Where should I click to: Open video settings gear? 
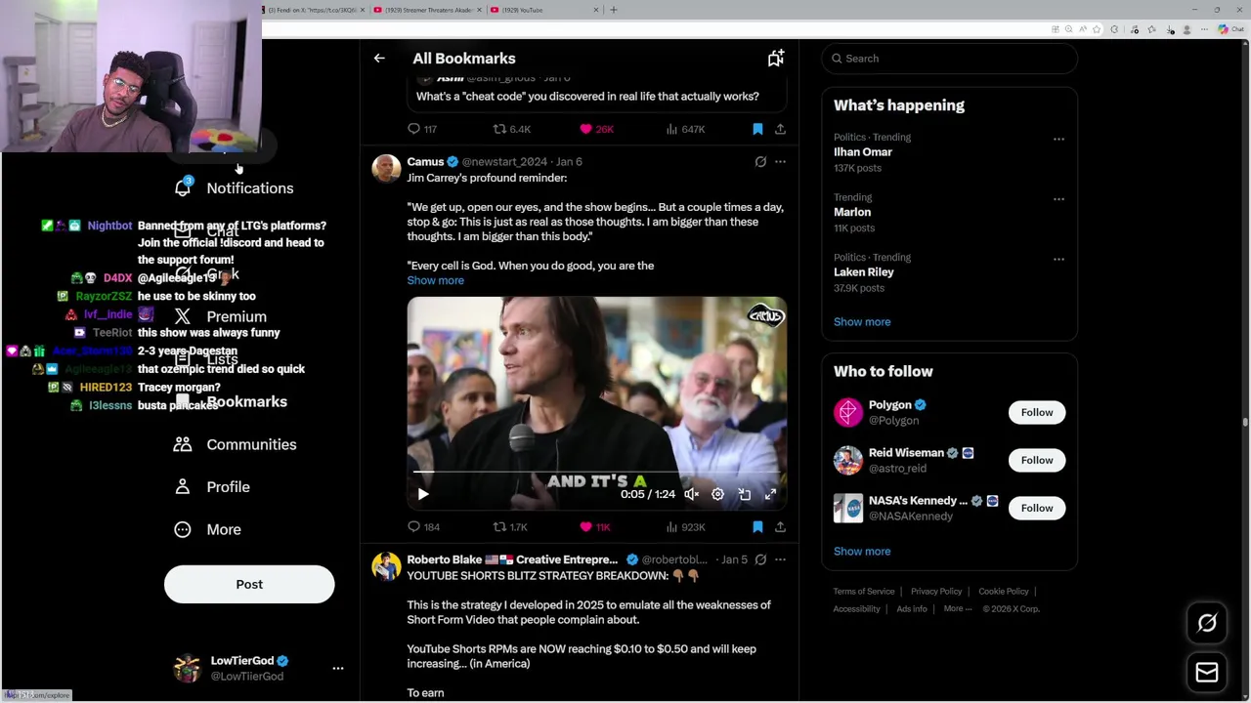(x=717, y=494)
